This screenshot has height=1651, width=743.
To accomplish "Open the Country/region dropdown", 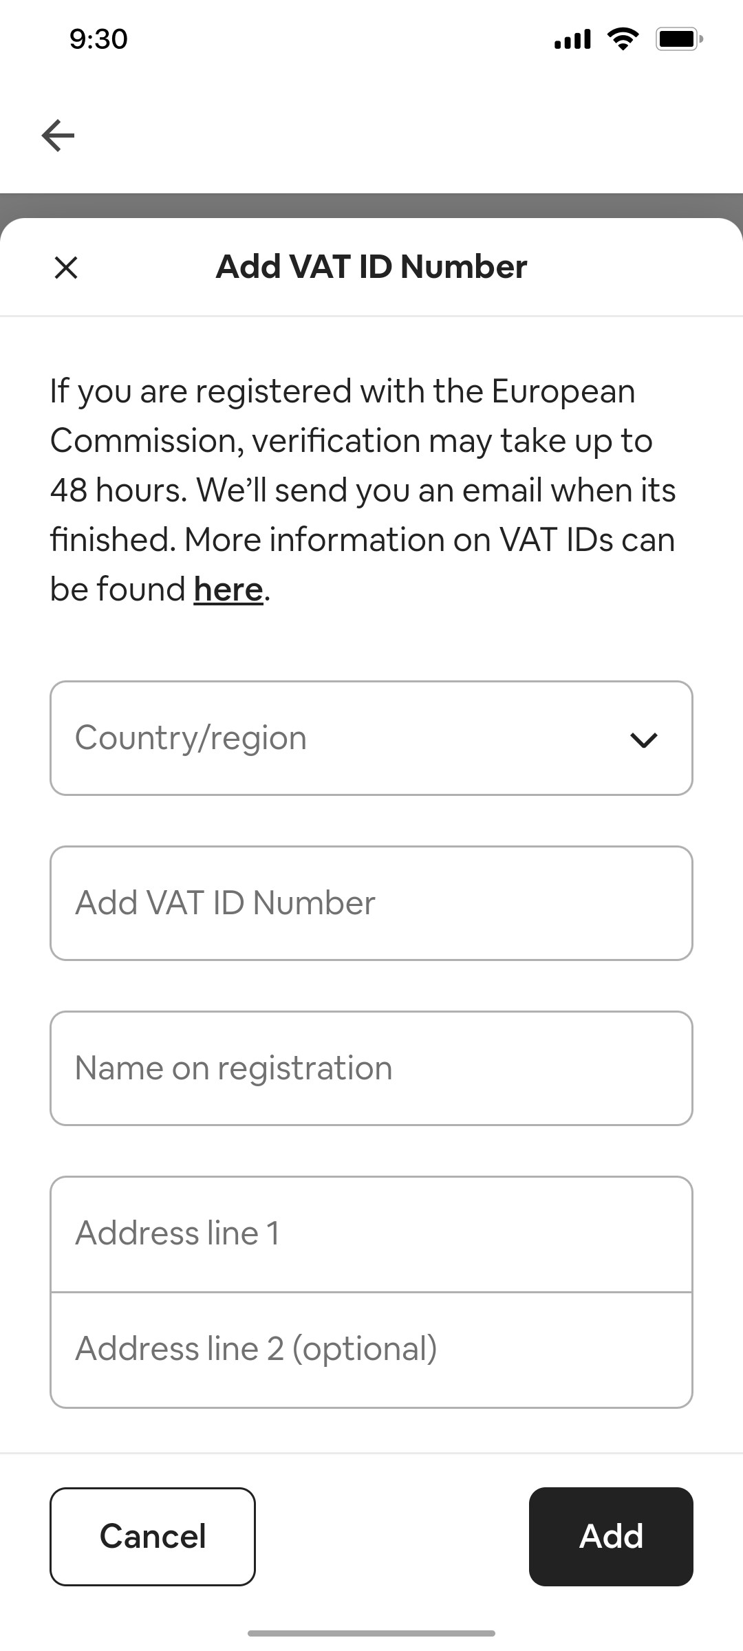I will click(371, 737).
